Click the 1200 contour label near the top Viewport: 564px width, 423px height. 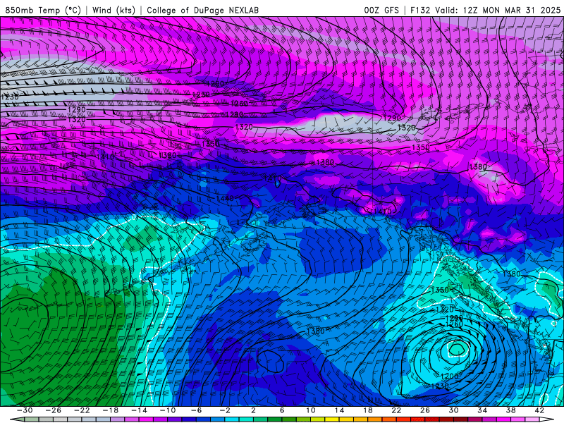pyautogui.click(x=215, y=84)
